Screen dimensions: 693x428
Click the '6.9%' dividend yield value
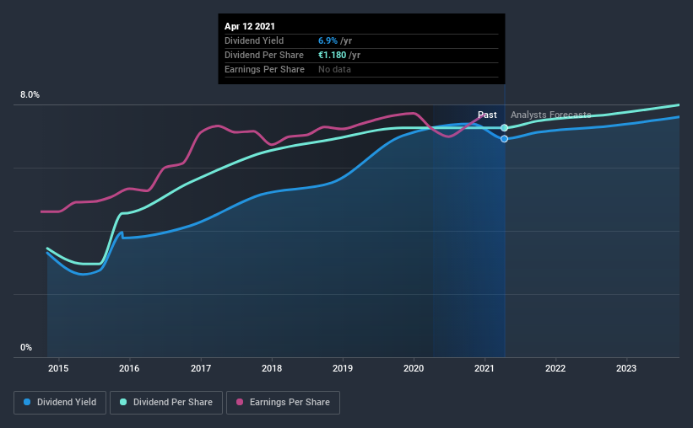point(328,40)
